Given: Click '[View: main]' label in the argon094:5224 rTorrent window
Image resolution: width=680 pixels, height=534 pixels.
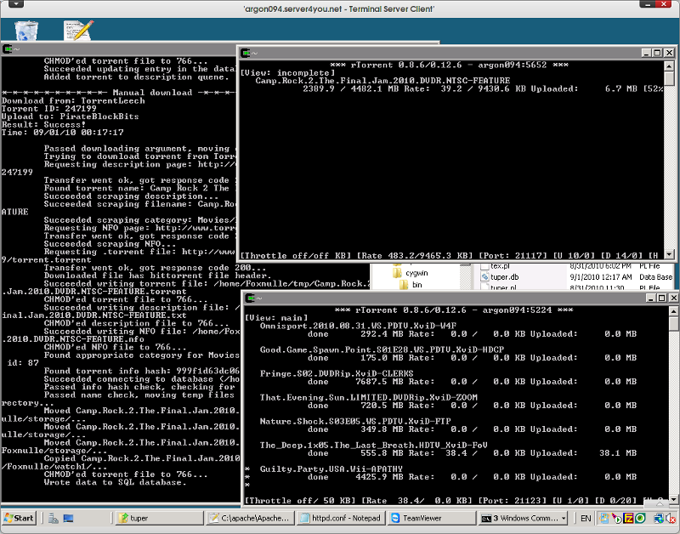Looking at the screenshot, I should 276,318.
